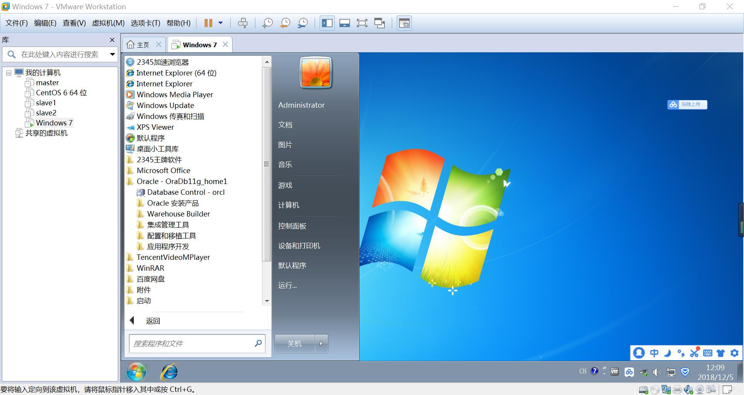Open the 虚拟机(M) menu
Viewport: 744px width, 395px height.
108,23
